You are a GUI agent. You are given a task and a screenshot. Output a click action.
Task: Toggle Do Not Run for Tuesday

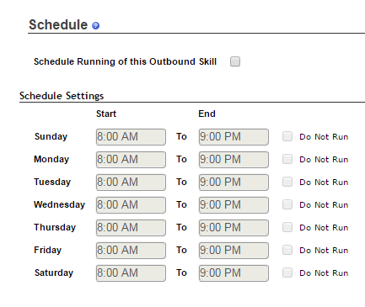287,182
